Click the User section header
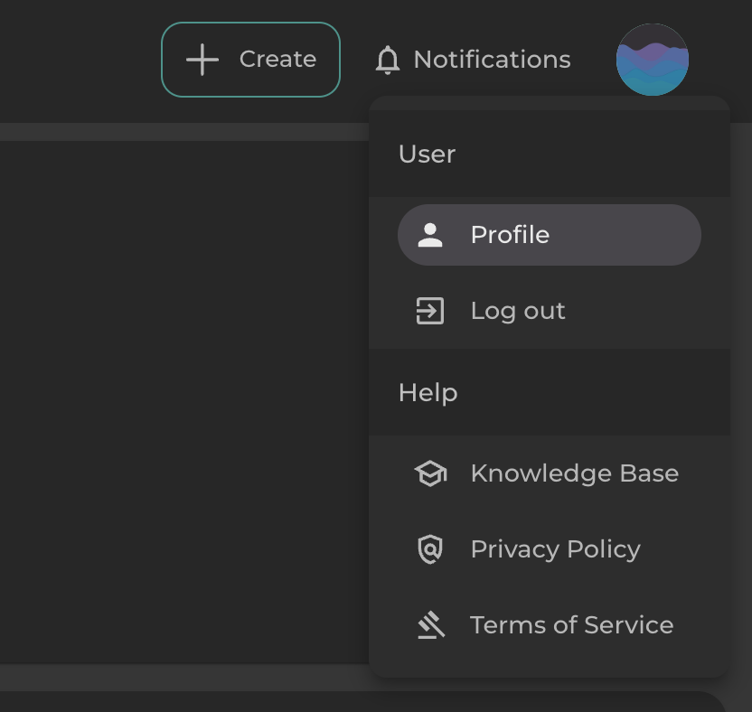The width and height of the screenshot is (752, 712). (427, 155)
